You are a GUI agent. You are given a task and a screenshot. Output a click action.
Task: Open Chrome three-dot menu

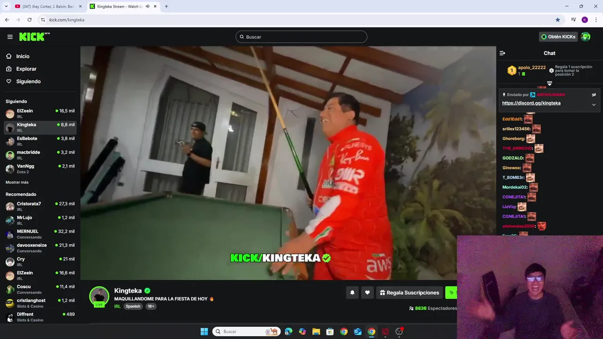coord(595,20)
